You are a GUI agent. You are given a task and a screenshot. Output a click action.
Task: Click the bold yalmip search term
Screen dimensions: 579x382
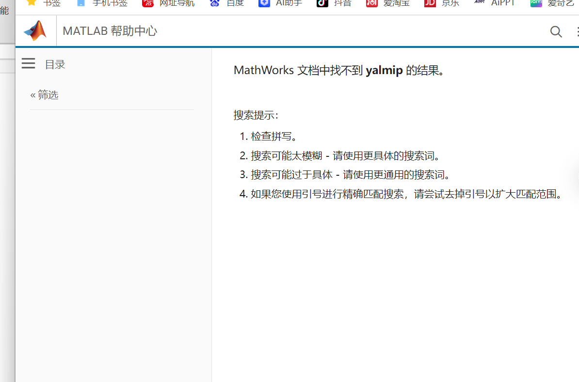pos(384,70)
